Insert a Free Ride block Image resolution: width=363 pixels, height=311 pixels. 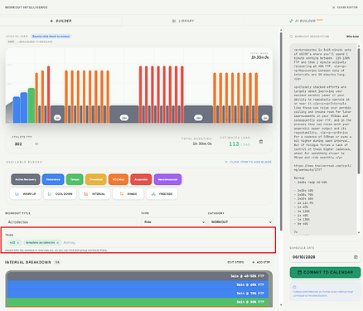coord(162,194)
